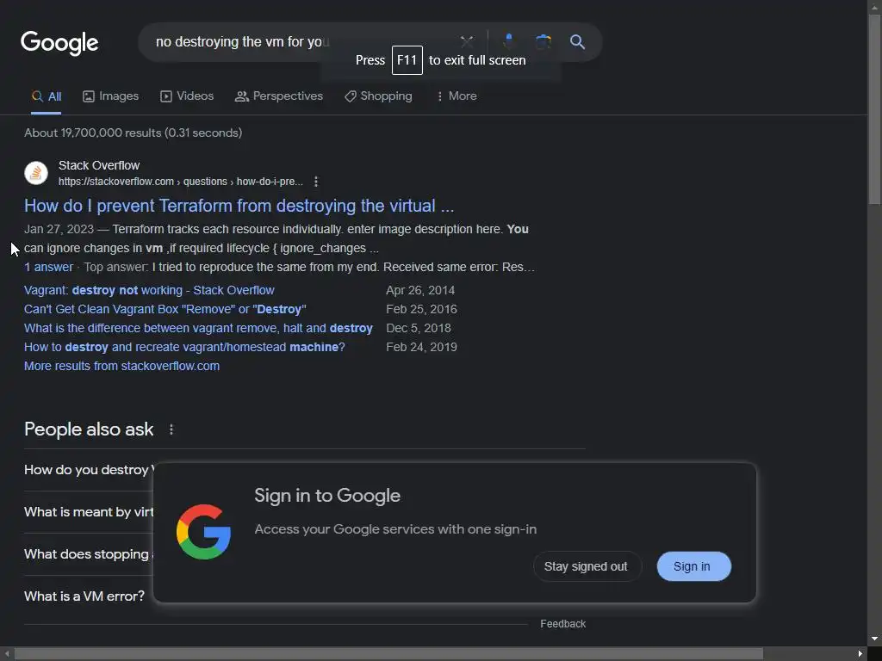Open the Perspectives tab
The height and width of the screenshot is (661, 882).
(x=279, y=96)
